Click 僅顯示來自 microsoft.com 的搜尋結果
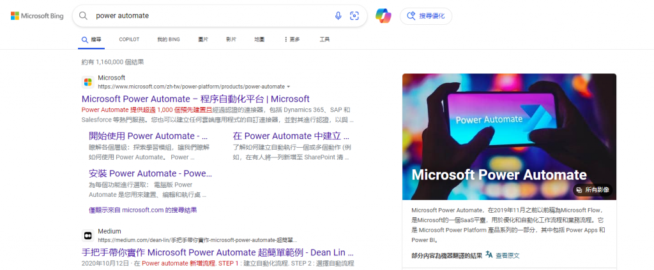This screenshot has height=270, width=654. tap(142, 210)
